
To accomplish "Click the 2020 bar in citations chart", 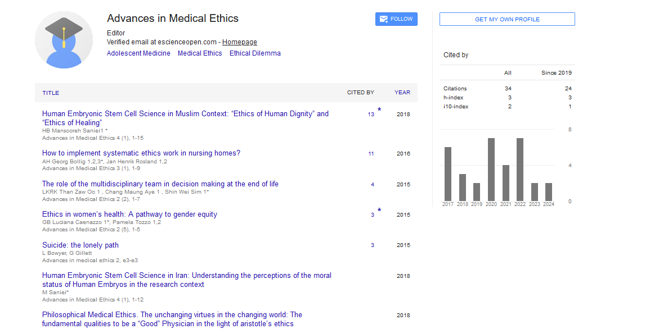I will tap(491, 170).
